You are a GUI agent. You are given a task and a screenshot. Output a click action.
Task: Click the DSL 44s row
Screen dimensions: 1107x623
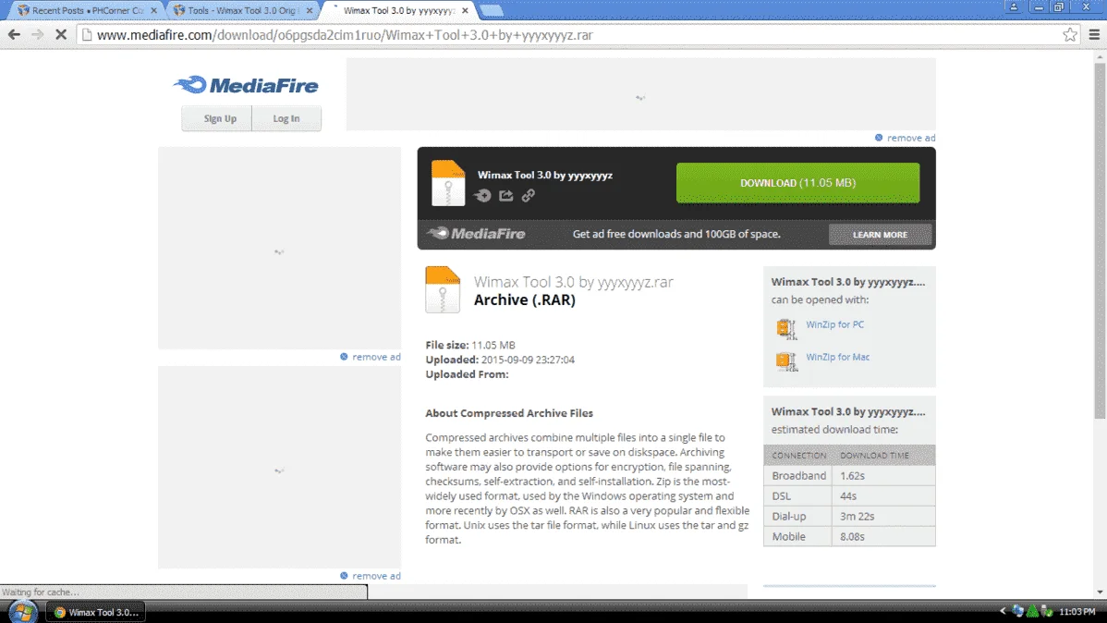(x=849, y=495)
